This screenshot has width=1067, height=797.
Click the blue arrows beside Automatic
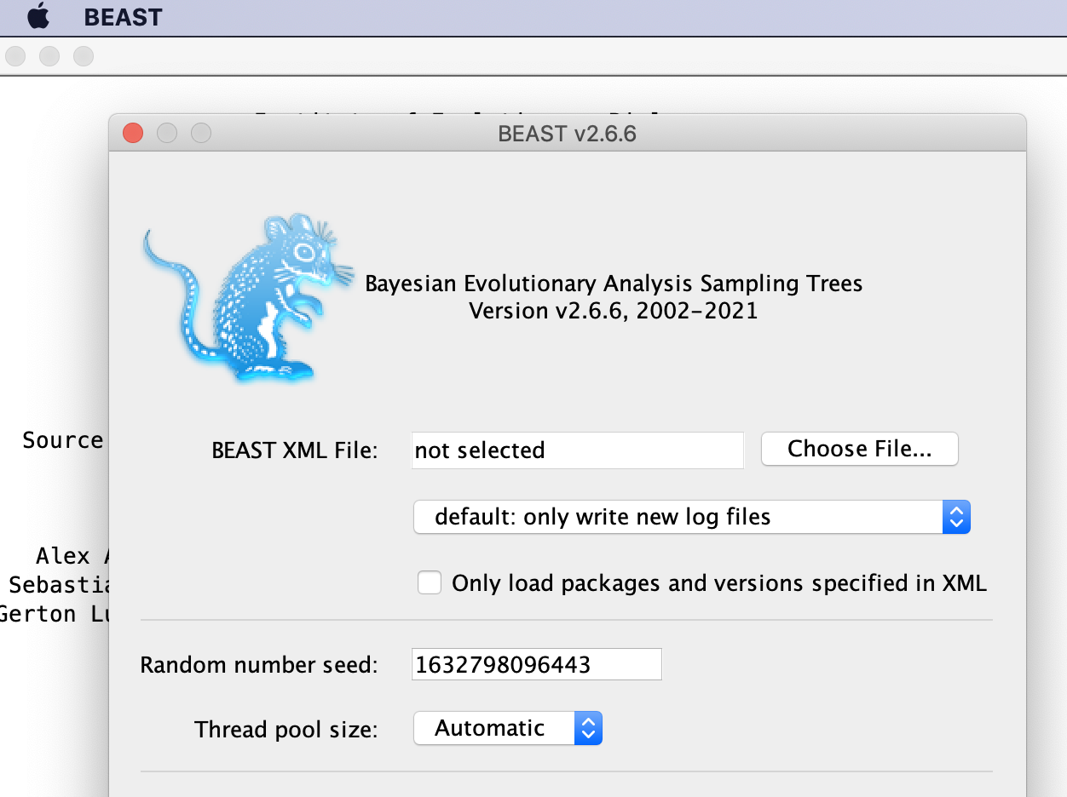point(589,728)
